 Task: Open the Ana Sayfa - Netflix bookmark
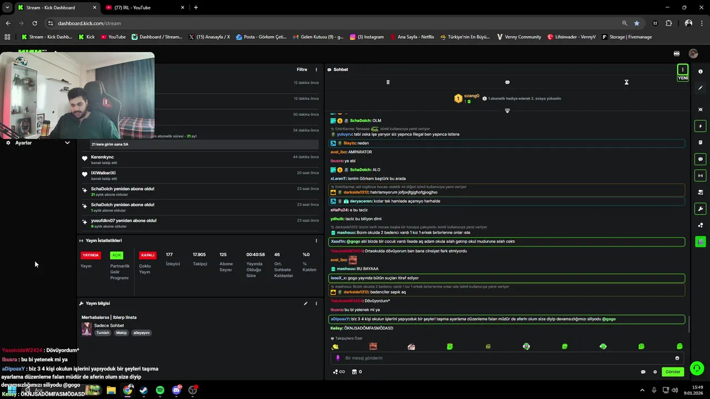click(412, 37)
